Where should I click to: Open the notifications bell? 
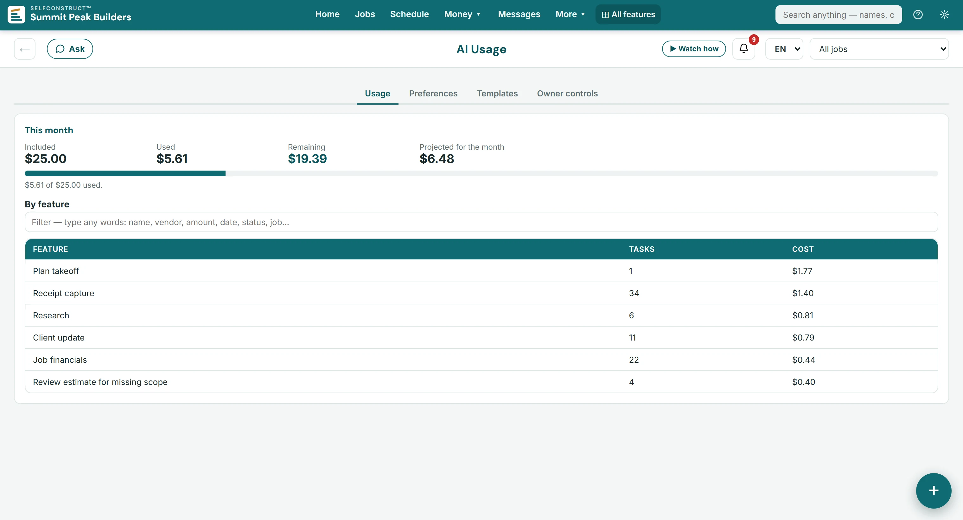coord(743,49)
